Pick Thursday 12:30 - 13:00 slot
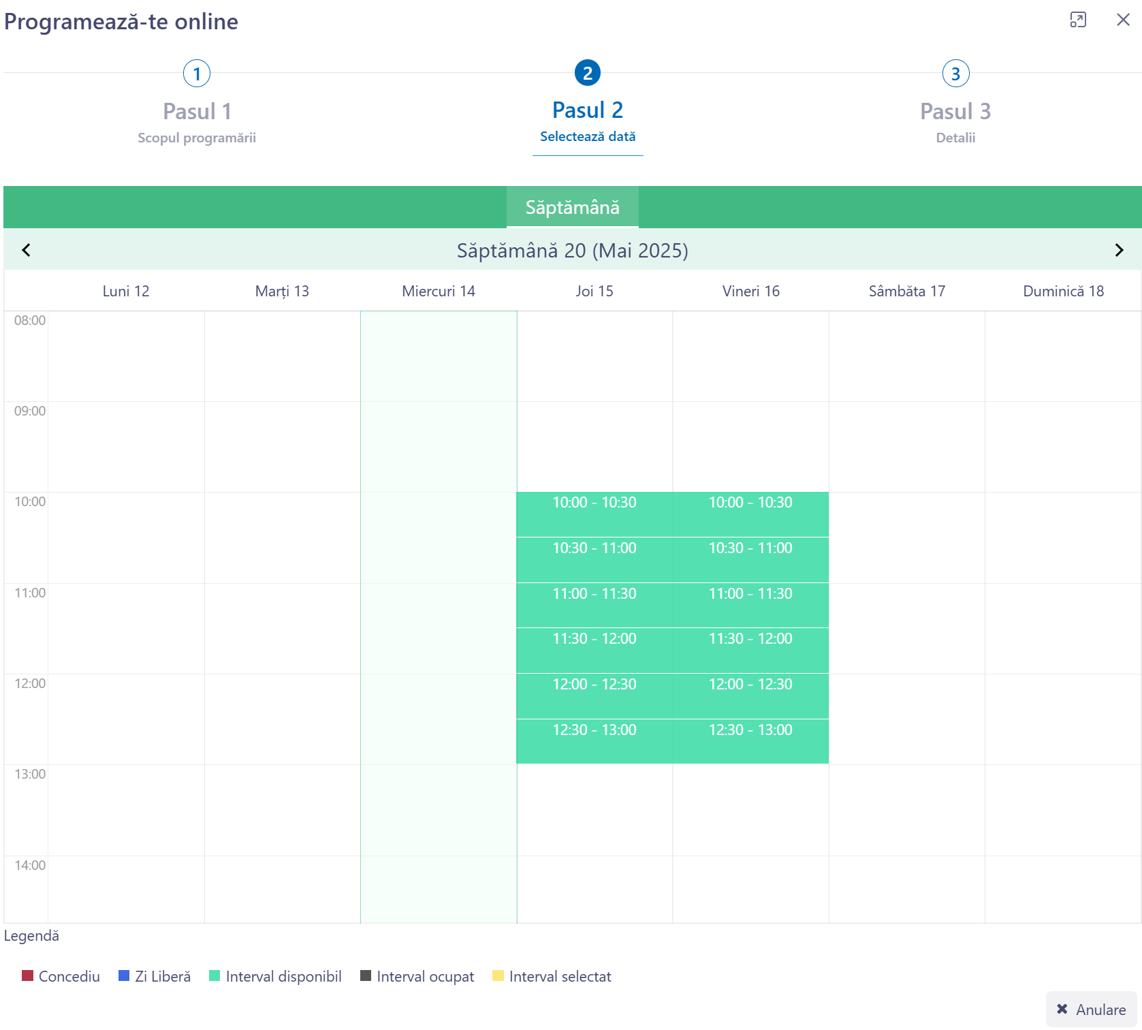 tap(594, 740)
